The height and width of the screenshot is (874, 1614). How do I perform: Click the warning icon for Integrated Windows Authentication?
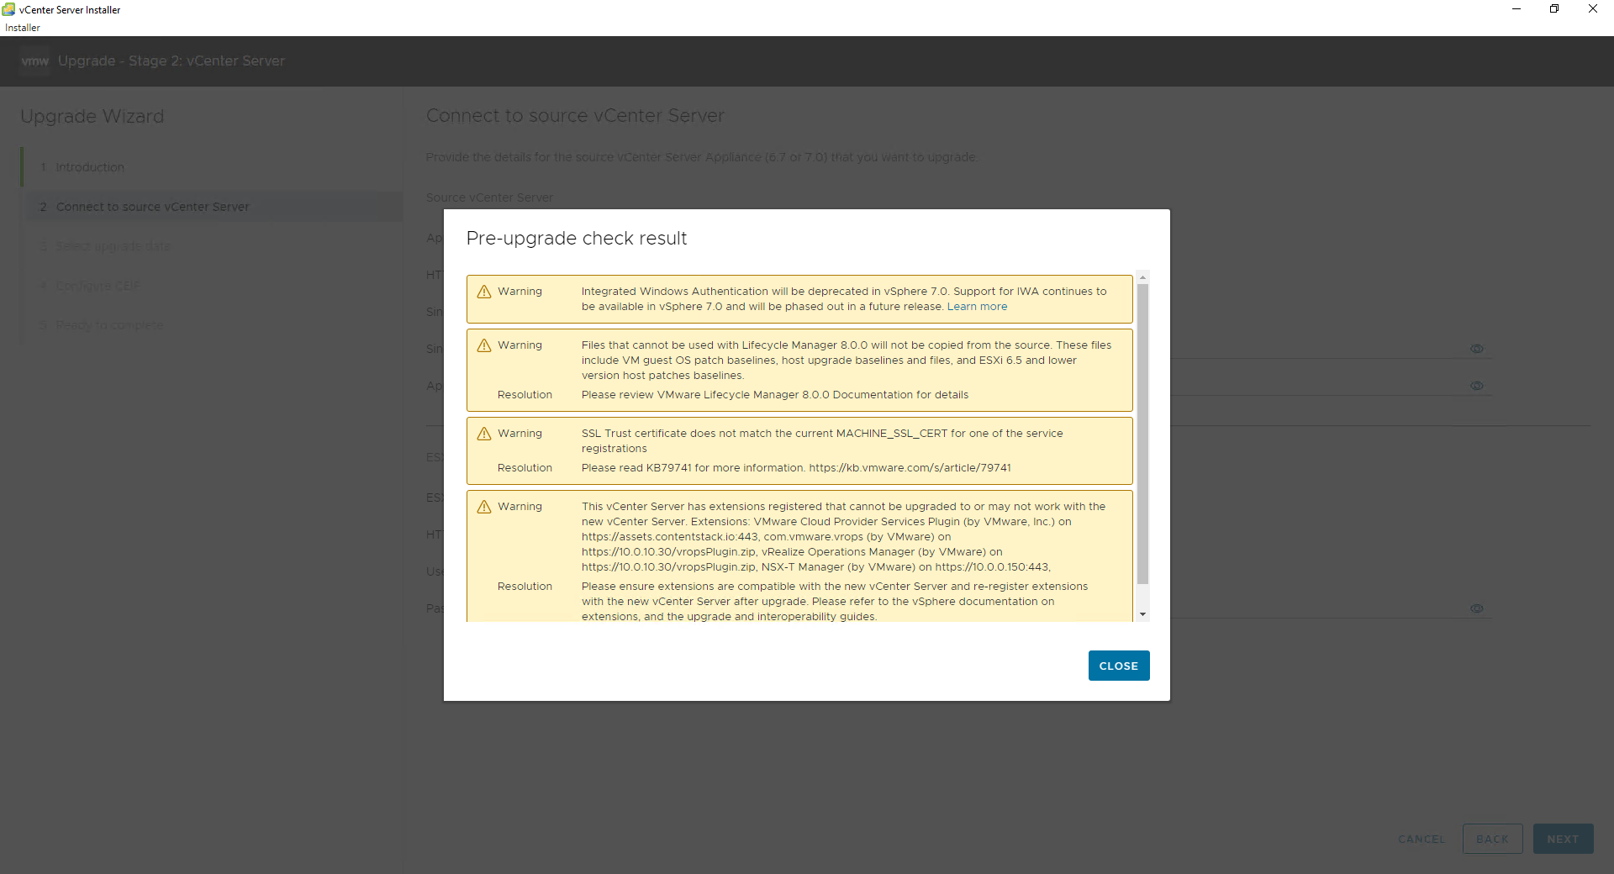point(484,292)
